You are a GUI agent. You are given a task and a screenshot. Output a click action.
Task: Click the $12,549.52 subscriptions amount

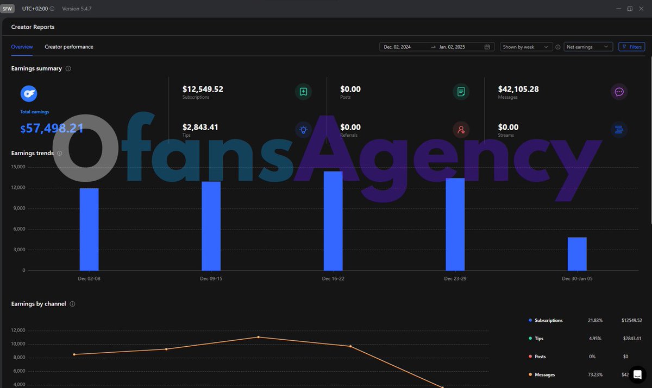coord(203,89)
